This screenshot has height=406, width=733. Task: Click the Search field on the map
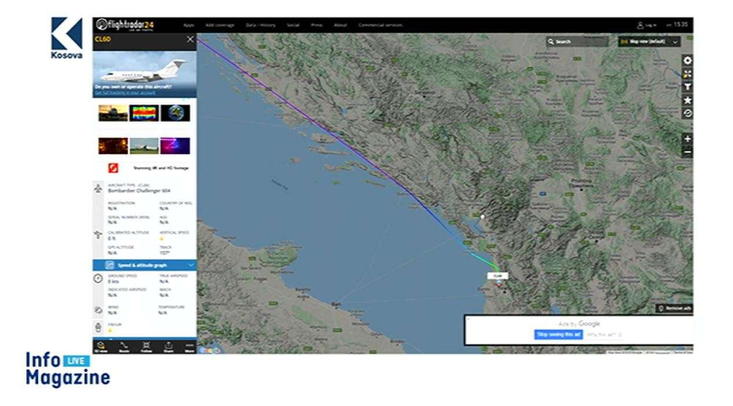[x=577, y=42]
